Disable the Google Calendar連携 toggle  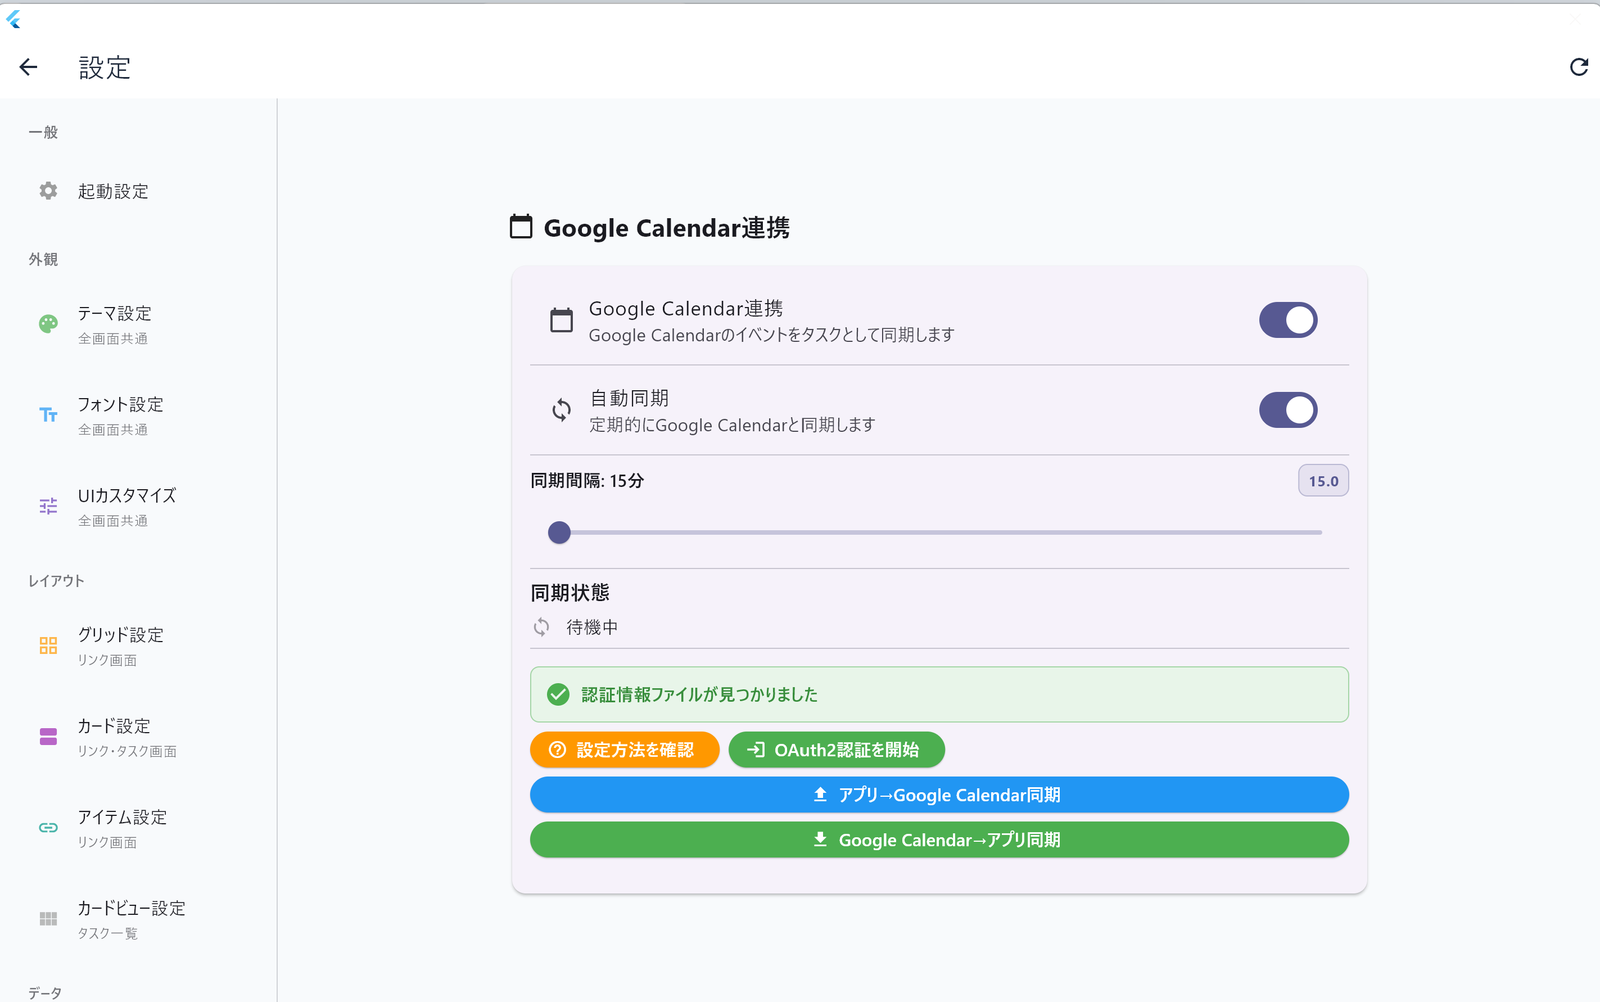click(x=1287, y=319)
